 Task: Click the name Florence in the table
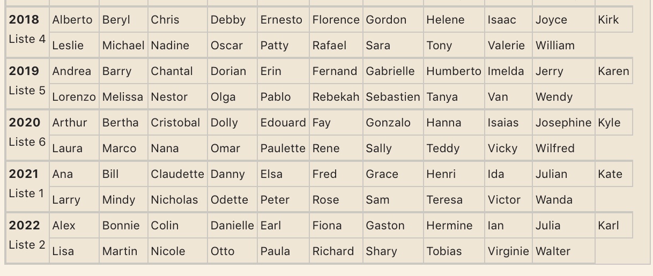tap(336, 20)
